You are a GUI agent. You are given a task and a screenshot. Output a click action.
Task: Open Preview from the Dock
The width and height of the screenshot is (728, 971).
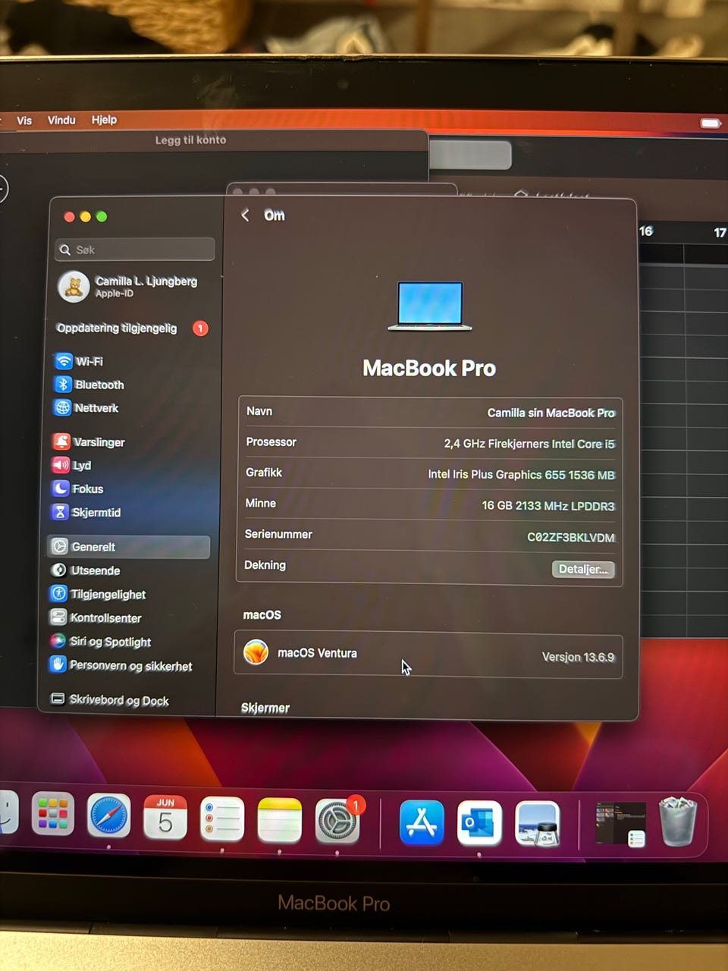[538, 824]
